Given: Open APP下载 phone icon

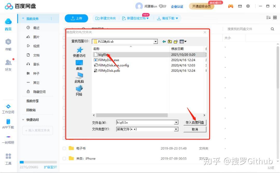Looking at the screenshot, I should (8, 122).
